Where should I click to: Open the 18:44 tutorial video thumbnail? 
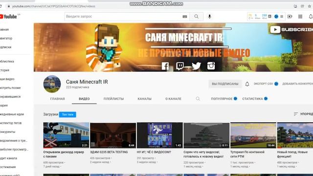coord(253,135)
